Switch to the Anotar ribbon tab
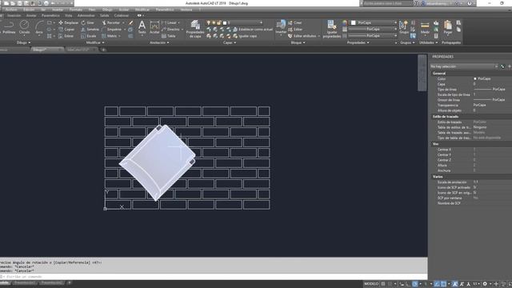Screen dimensions: 512x288 (31, 15)
